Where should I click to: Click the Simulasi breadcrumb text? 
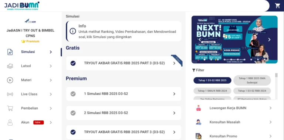pyautogui.click(x=72, y=16)
